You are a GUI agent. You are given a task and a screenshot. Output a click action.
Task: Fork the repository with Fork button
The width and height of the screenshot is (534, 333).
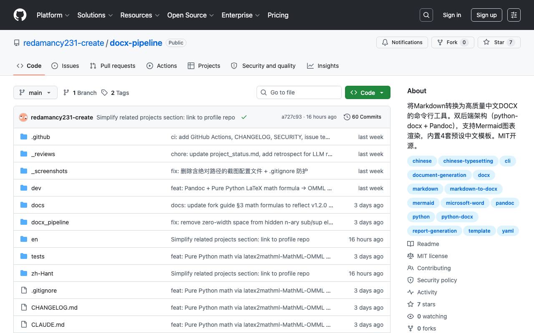point(452,42)
